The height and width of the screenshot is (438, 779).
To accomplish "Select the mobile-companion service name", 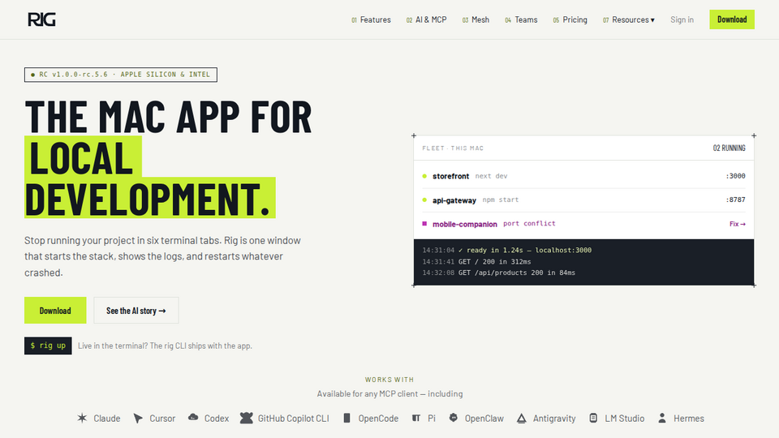I will pyautogui.click(x=464, y=225).
